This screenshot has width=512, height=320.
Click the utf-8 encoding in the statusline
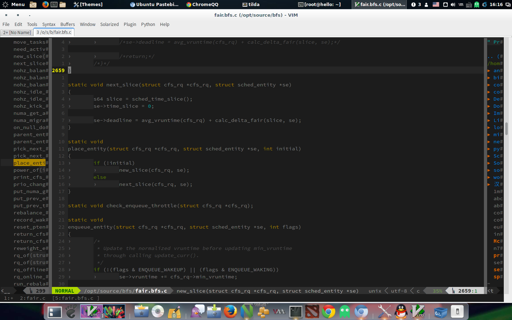[399, 291]
